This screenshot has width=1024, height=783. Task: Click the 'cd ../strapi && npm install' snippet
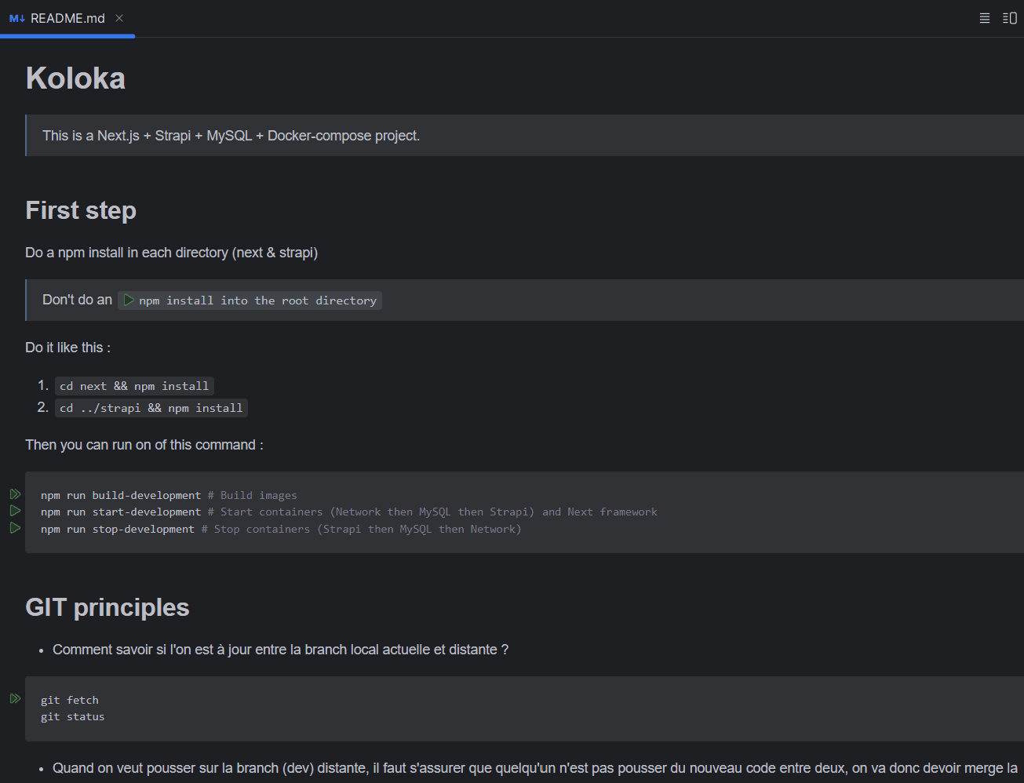click(151, 408)
